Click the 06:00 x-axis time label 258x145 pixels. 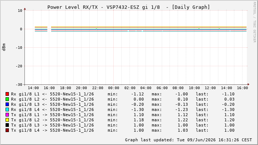[162, 88]
